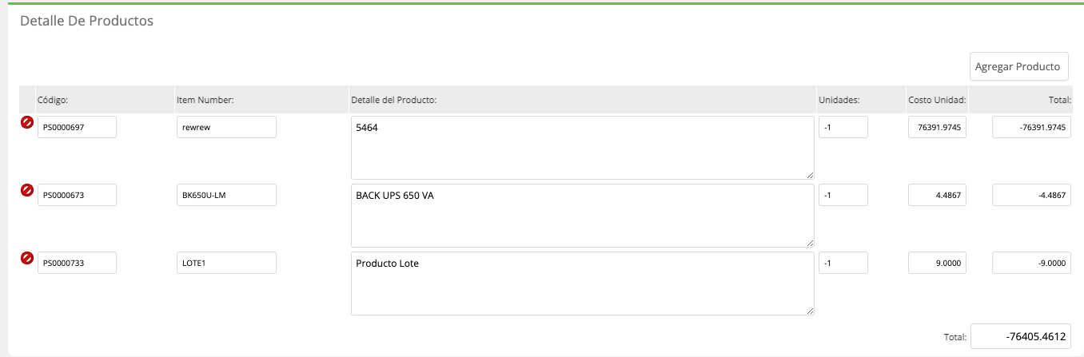Delete the Producto Lote row with red icon
The height and width of the screenshot is (357, 1084).
tap(26, 258)
